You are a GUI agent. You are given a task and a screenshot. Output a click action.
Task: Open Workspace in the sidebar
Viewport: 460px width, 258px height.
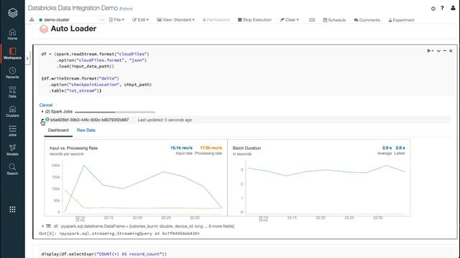tap(12, 54)
